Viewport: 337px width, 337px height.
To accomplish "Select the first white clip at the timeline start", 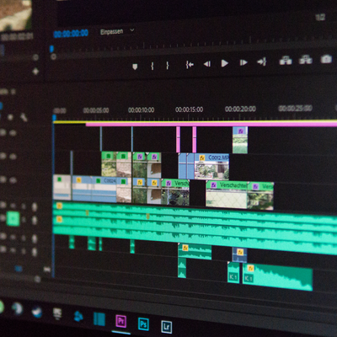I will tap(62, 187).
